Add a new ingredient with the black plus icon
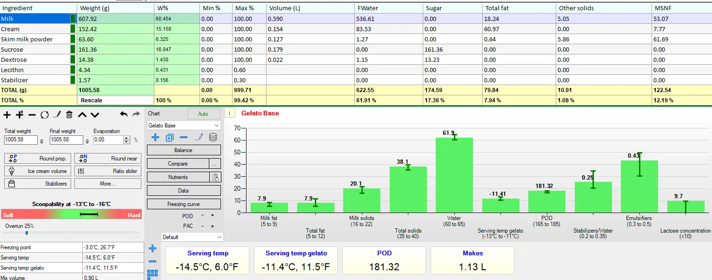The height and width of the screenshot is (280, 712). click(x=7, y=115)
